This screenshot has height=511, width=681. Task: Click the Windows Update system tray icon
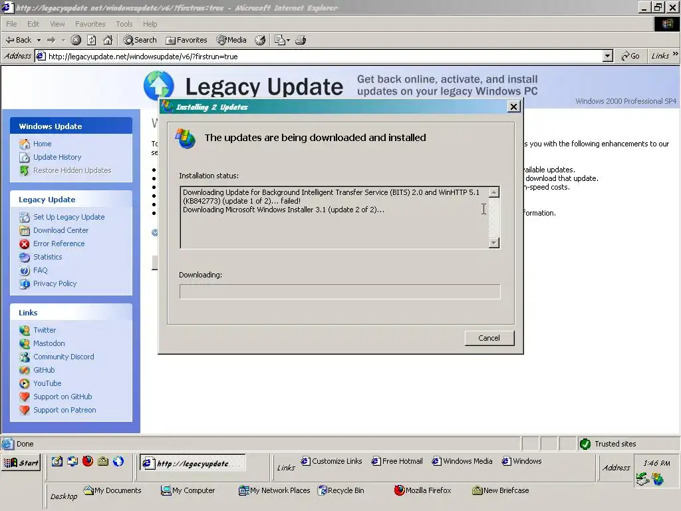658,479
